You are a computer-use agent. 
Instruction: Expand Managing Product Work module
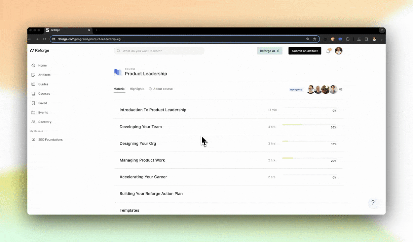[228, 160]
